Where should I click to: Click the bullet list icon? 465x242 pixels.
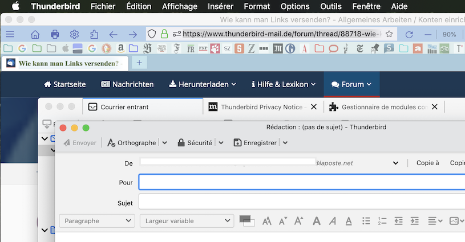366,221
